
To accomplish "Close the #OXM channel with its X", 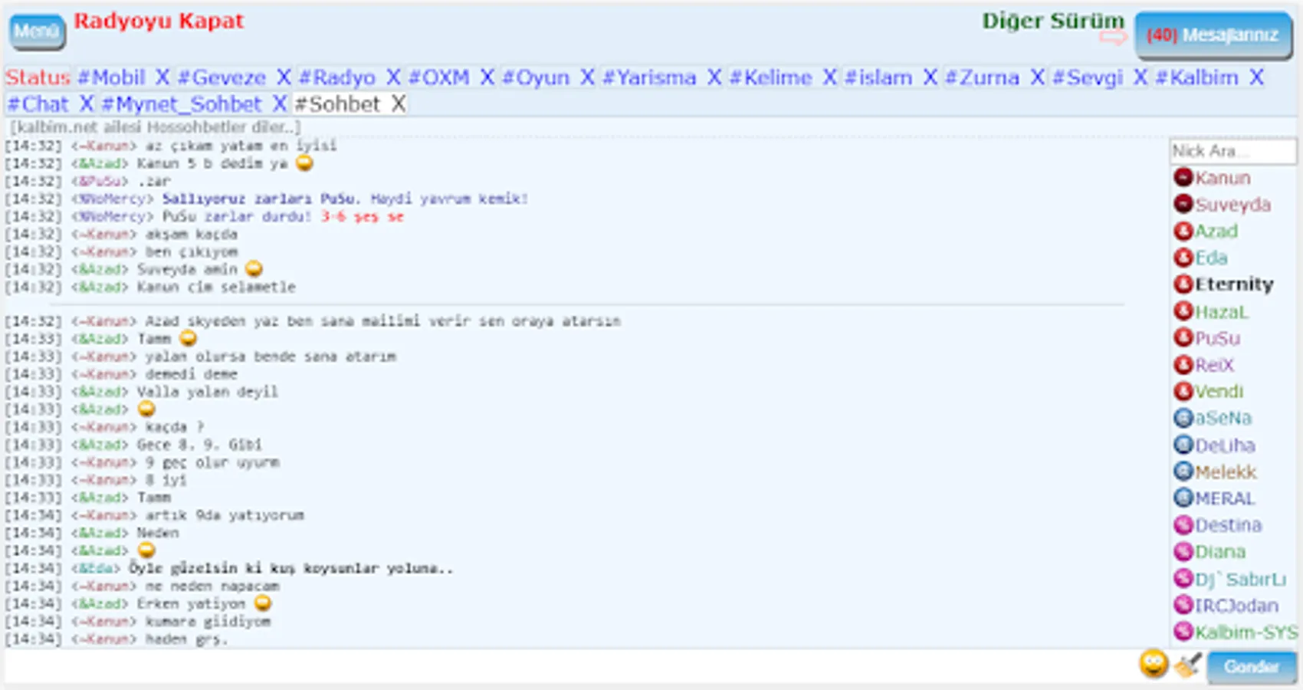I will (487, 77).
